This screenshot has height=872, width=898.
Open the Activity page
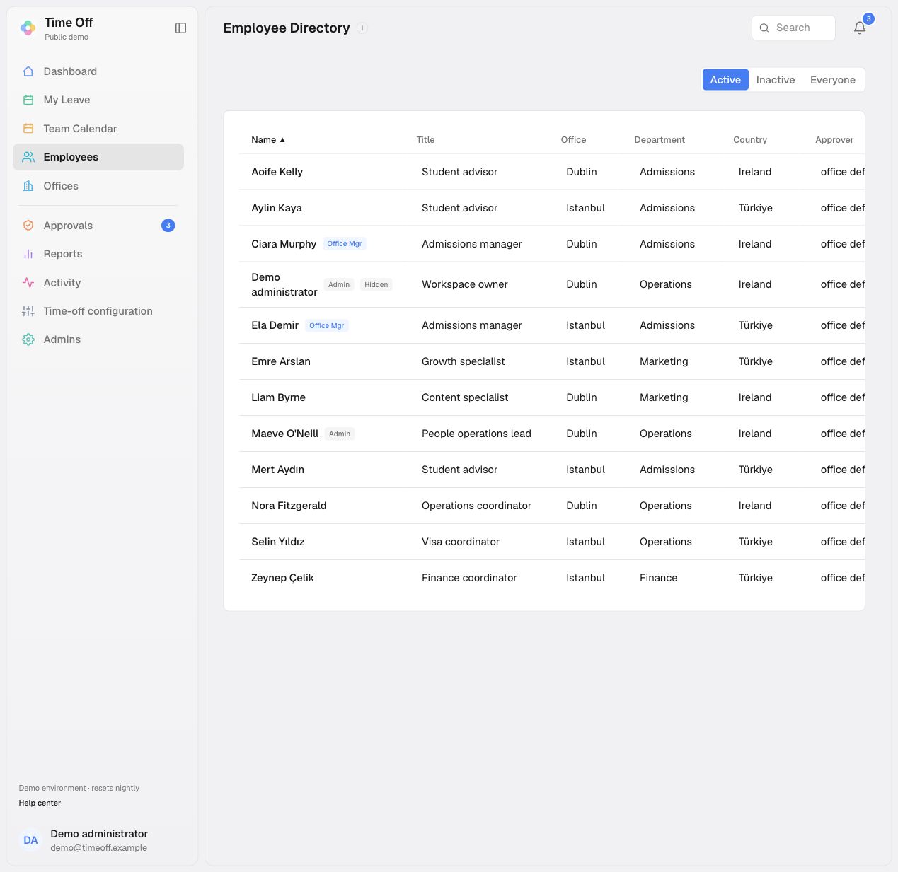[98, 283]
